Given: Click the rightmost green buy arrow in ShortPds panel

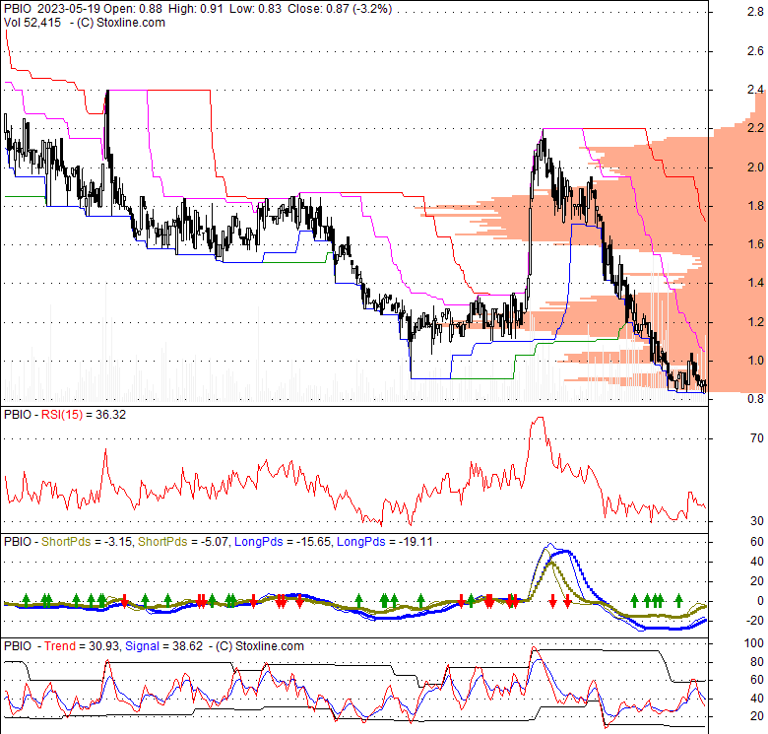Looking at the screenshot, I should click(678, 599).
